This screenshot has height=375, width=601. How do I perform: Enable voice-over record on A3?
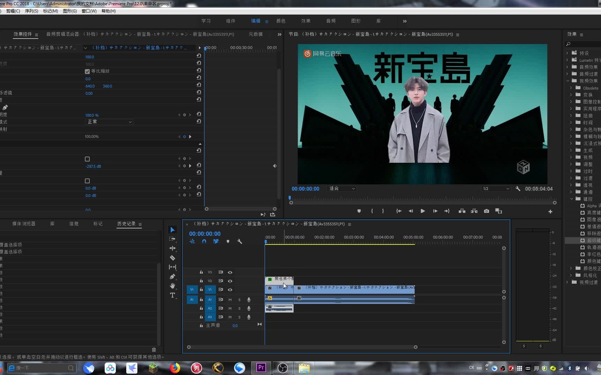pyautogui.click(x=249, y=317)
